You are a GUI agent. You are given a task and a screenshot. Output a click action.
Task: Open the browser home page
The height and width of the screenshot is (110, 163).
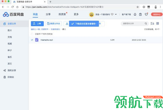pyautogui.click(x=17, y=7)
